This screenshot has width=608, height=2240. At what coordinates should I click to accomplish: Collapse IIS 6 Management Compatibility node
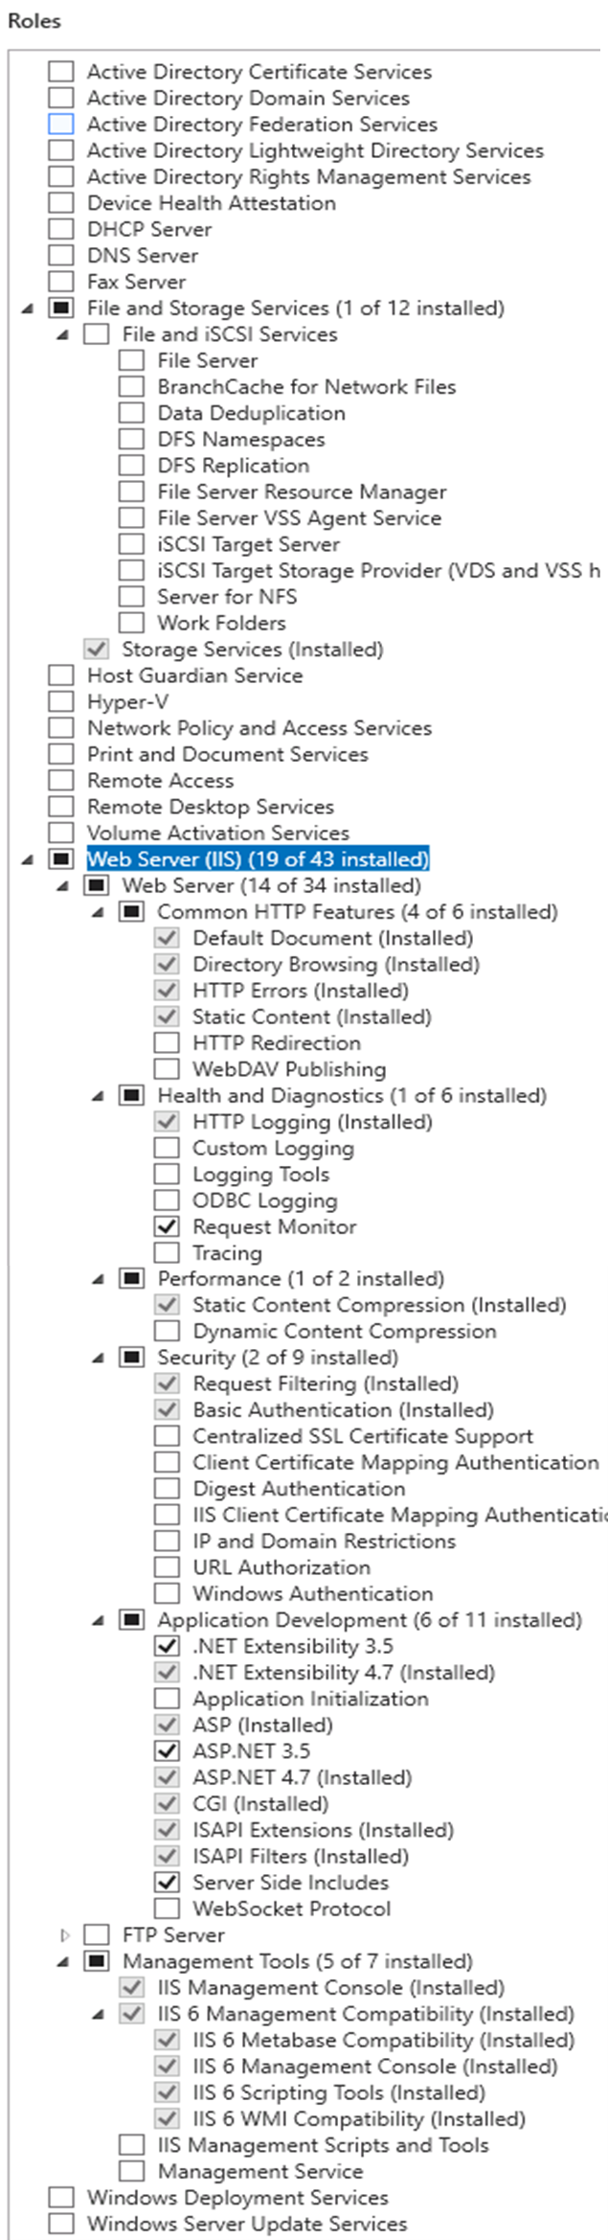click(98, 2014)
